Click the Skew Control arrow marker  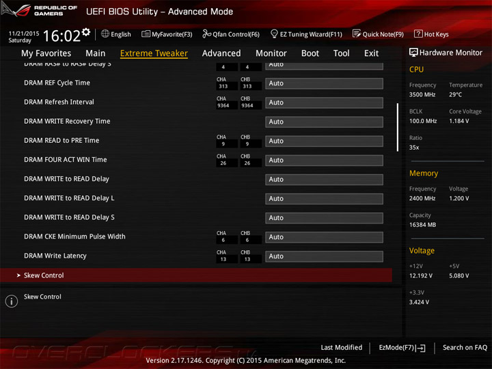(x=18, y=275)
